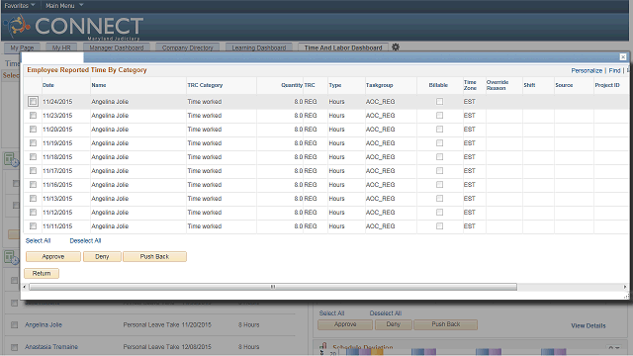Click the scroll right arrow icon
The height and width of the screenshot is (356, 633).
pyautogui.click(x=625, y=287)
